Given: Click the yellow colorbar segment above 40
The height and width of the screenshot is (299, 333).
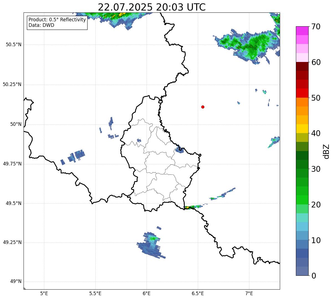Looking at the screenshot, I should [x=302, y=129].
